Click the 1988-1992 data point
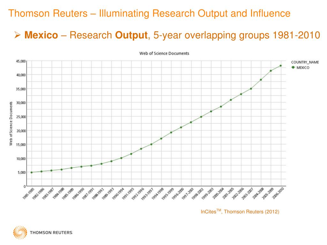Image resolution: width=327 pixels, height=245 pixels. (x=101, y=164)
